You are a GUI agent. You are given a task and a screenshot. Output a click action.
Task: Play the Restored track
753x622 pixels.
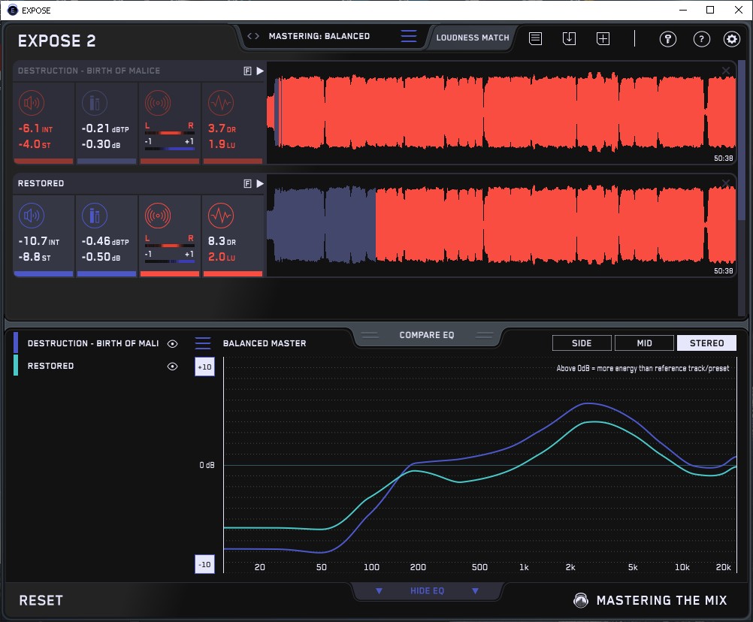point(260,183)
